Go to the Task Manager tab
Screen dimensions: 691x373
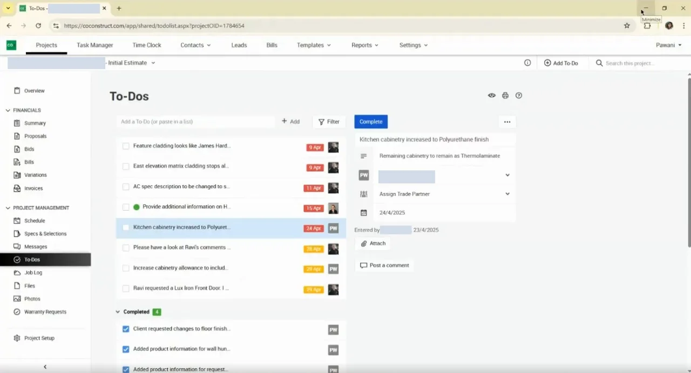point(95,45)
